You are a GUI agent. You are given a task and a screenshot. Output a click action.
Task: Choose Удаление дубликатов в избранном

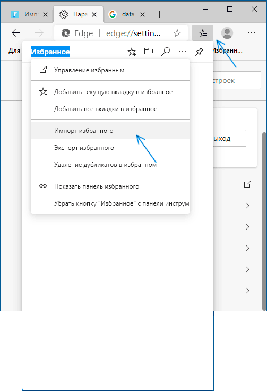click(x=110, y=165)
